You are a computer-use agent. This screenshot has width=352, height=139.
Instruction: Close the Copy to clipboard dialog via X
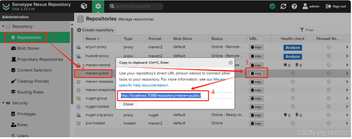pyautogui.click(x=230, y=63)
